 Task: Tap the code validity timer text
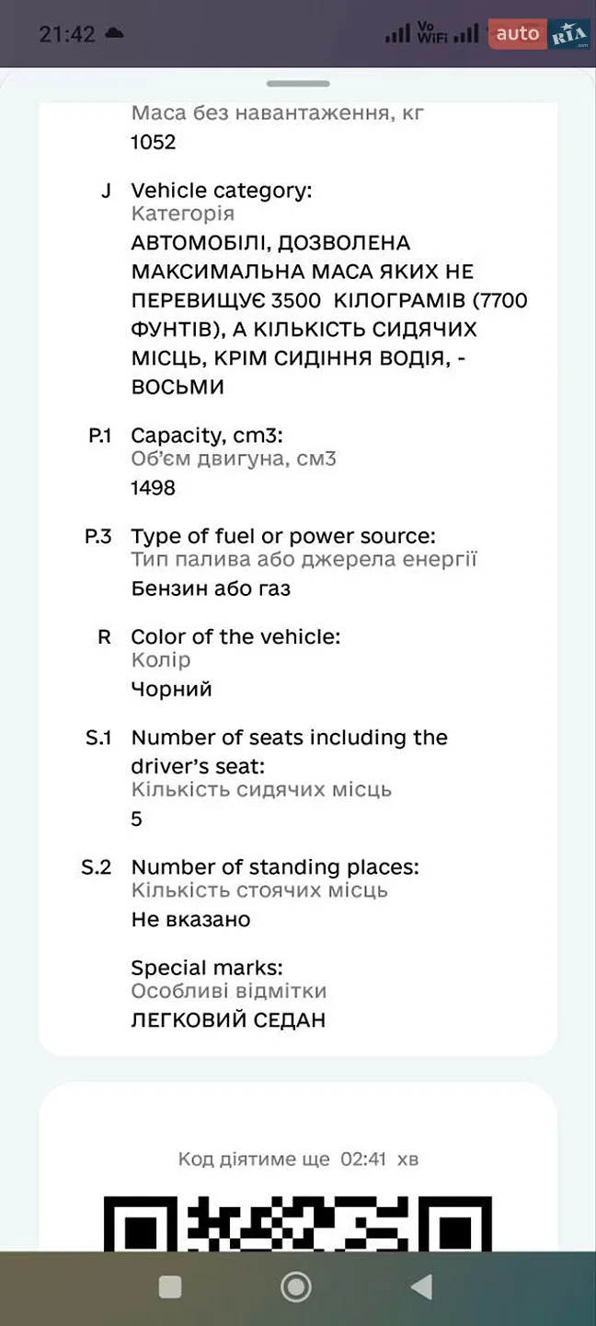[298, 1159]
